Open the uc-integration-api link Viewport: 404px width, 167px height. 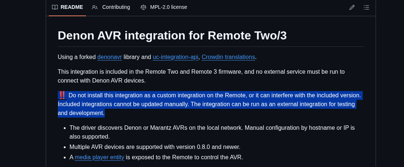click(175, 57)
